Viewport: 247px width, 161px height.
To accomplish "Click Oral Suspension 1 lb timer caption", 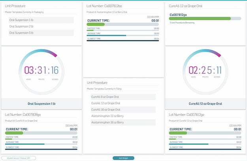I will (x=41, y=104).
